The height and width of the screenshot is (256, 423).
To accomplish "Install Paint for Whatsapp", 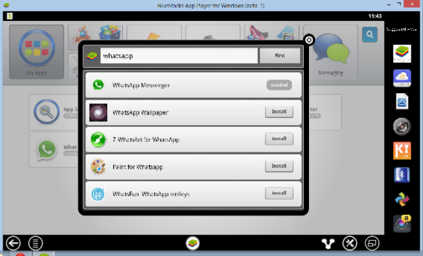I will coord(279,166).
